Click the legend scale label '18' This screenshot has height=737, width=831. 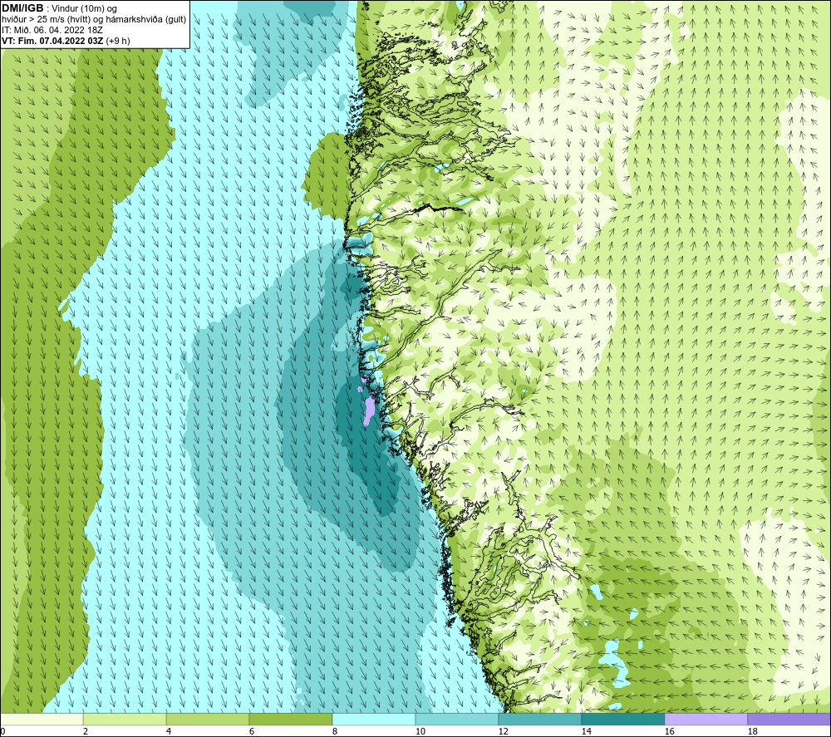752,732
